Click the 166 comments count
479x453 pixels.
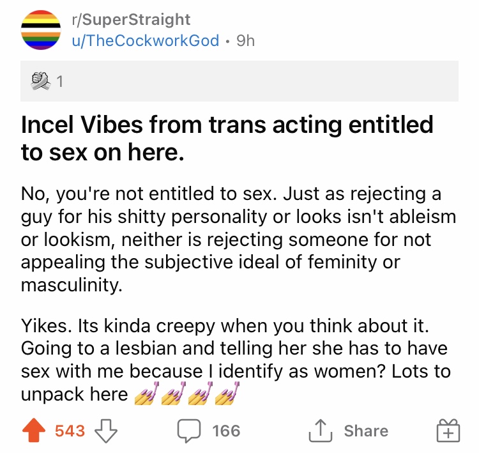[x=226, y=431]
